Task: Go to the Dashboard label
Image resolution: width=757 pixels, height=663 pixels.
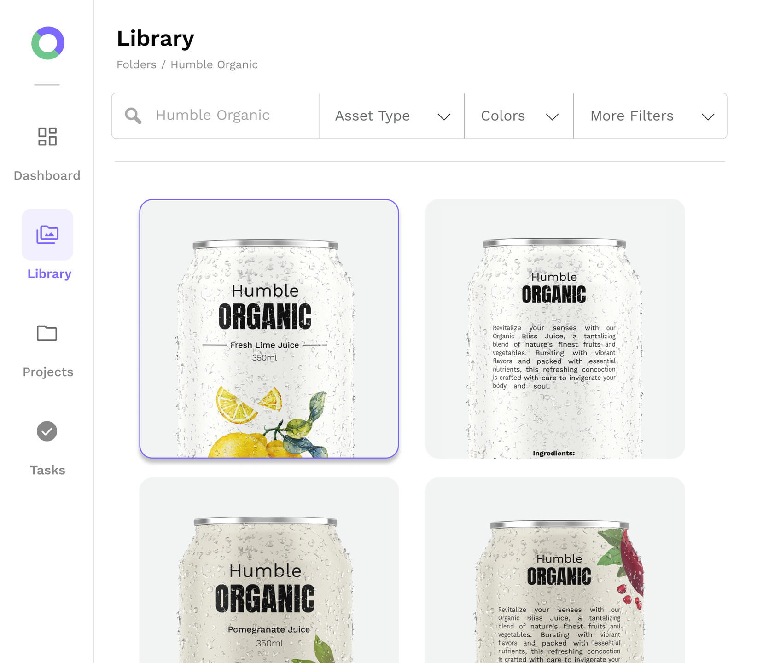Action: click(x=47, y=175)
